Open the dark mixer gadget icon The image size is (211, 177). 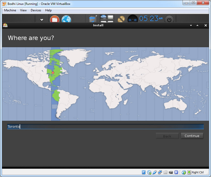tap(133, 19)
